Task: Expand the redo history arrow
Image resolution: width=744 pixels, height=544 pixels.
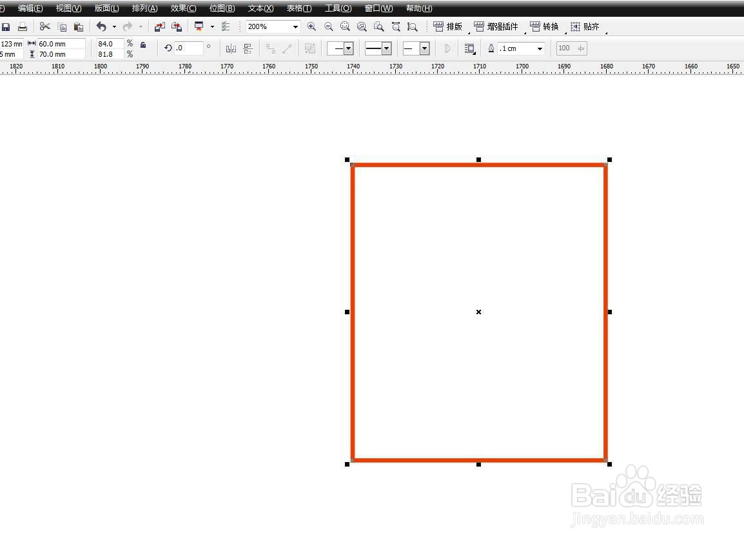Action: (x=141, y=27)
